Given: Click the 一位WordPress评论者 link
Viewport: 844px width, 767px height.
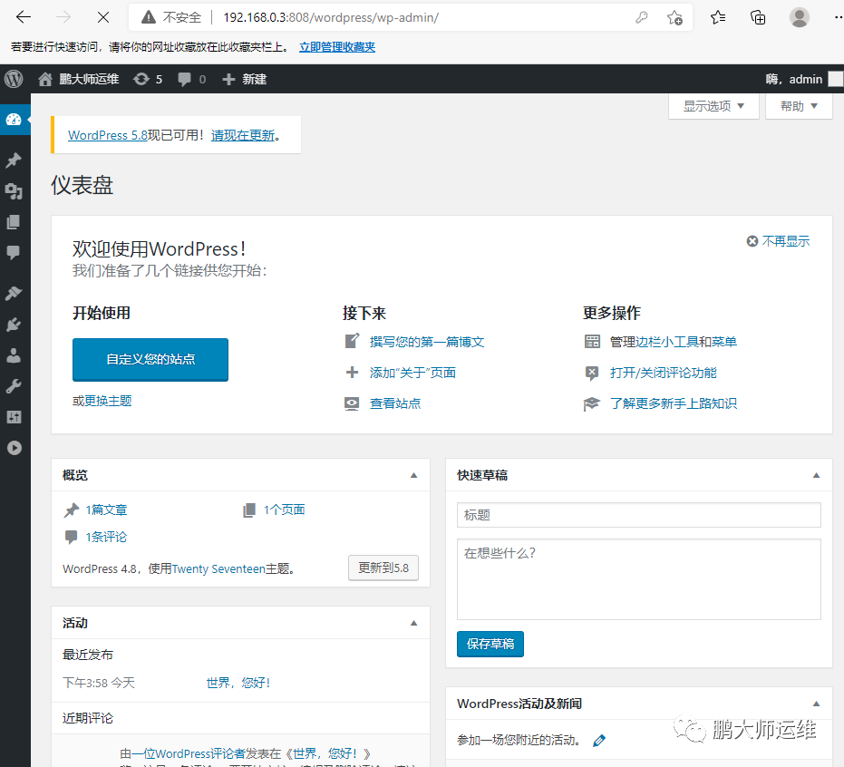Looking at the screenshot, I should coord(189,753).
